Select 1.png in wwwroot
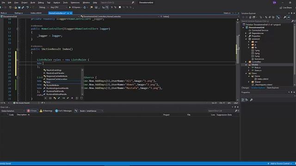This screenshot has width=296, height=166. coord(257,50)
